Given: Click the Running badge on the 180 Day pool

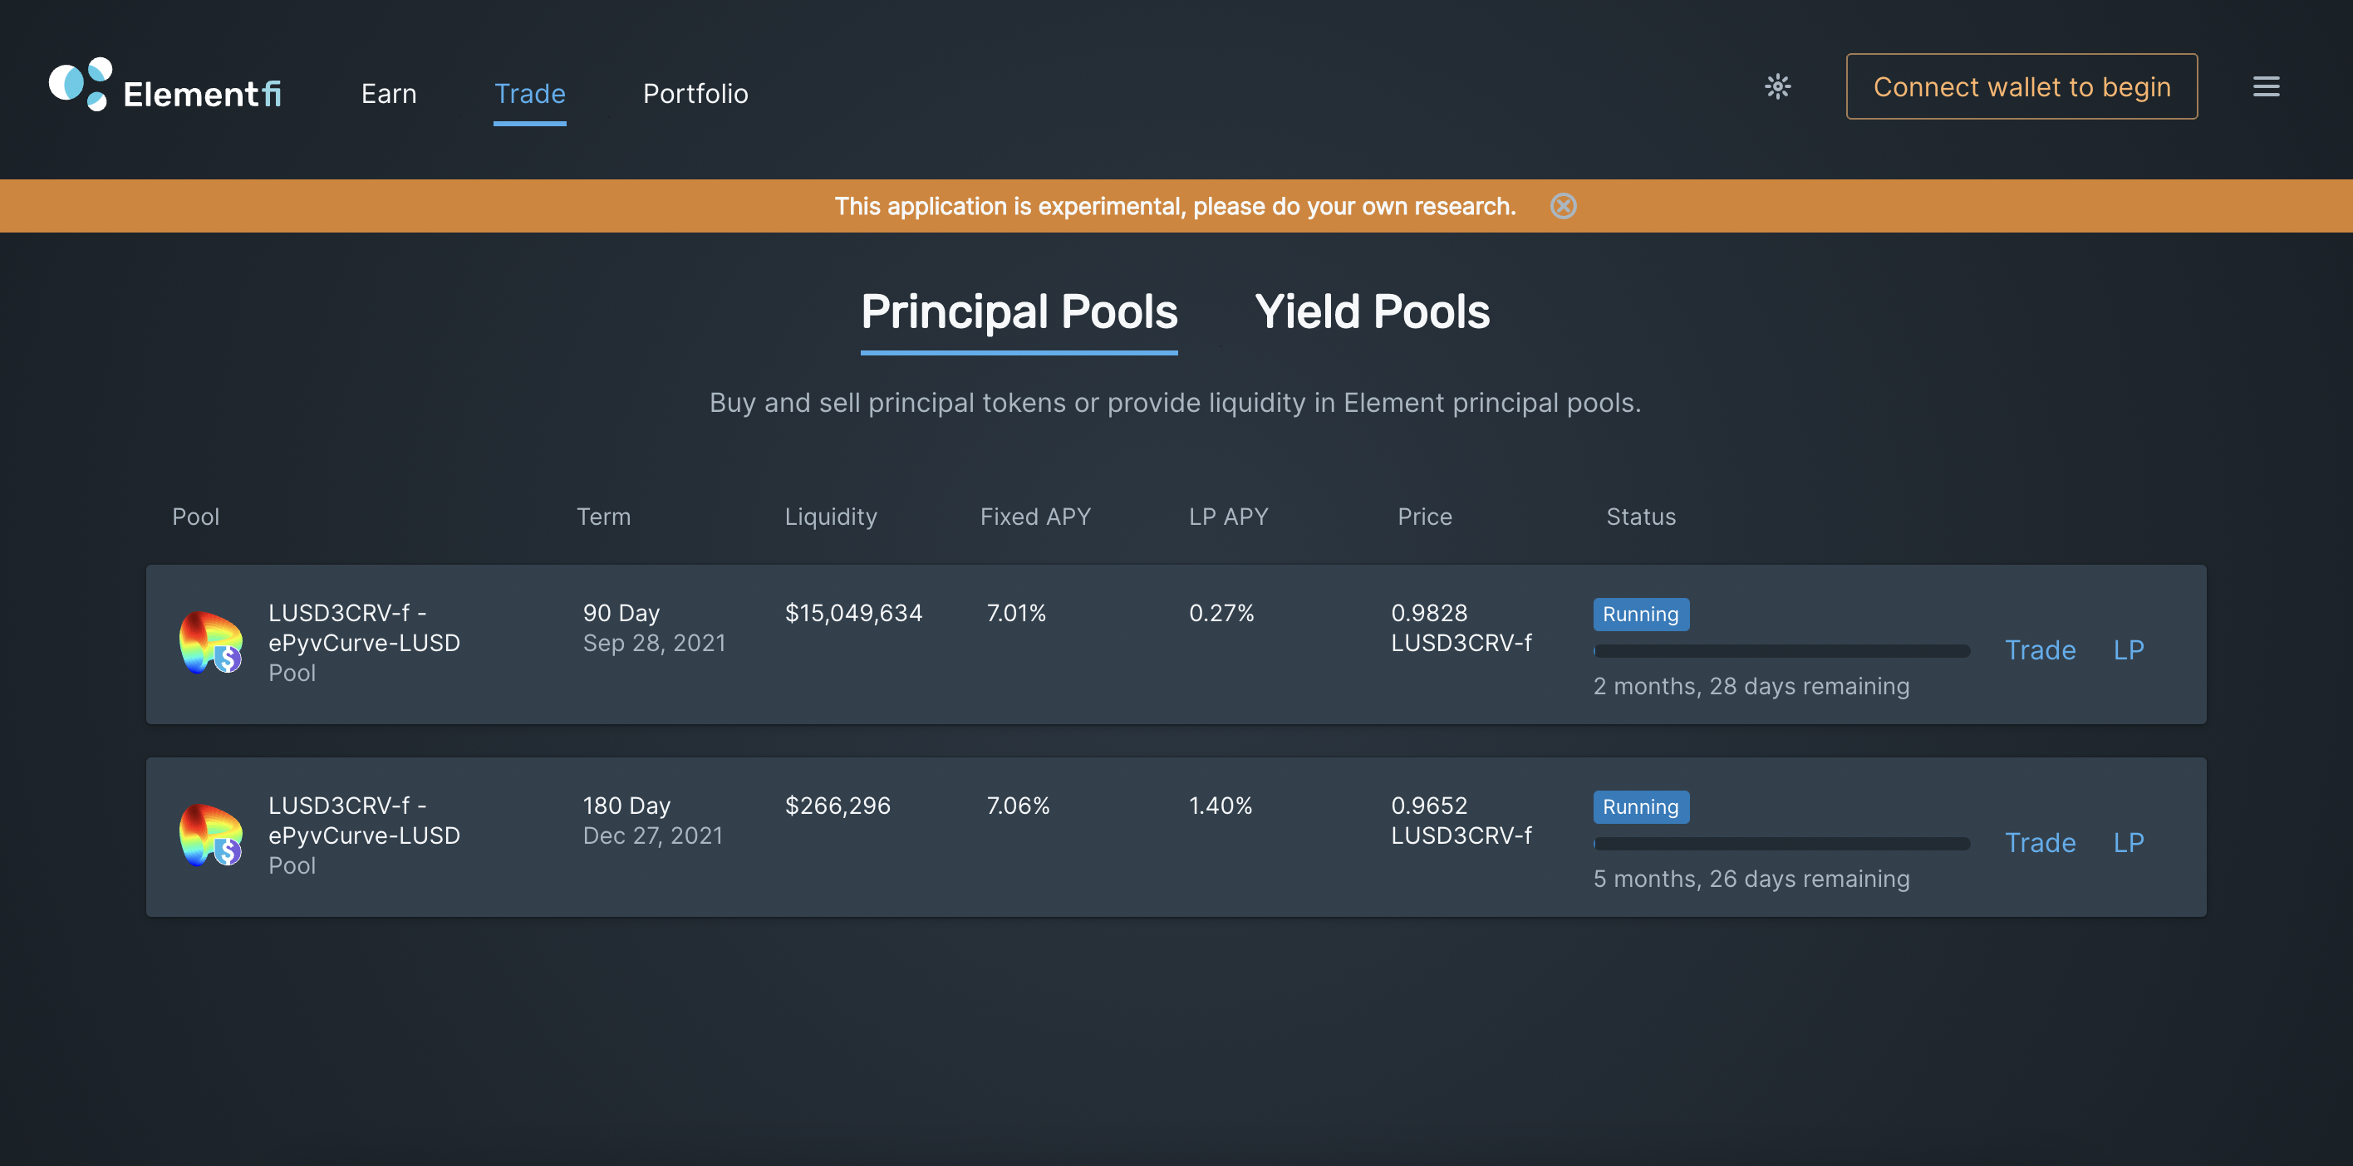Looking at the screenshot, I should 1640,806.
